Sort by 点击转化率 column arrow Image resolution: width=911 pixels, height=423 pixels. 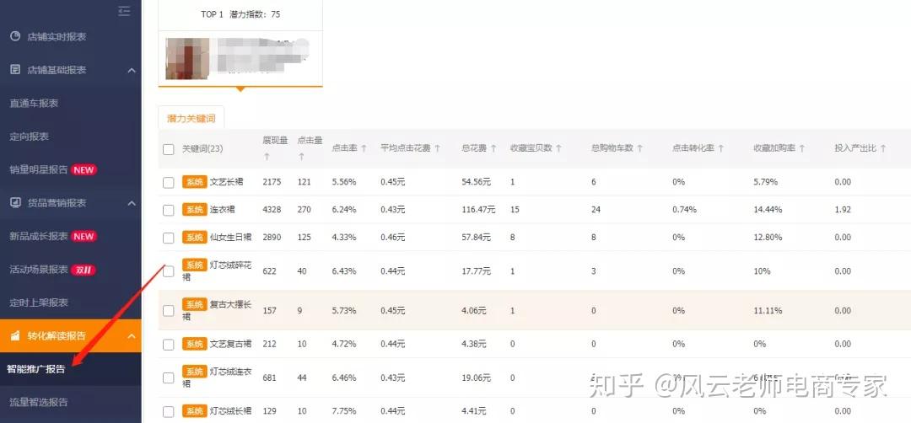(720, 148)
